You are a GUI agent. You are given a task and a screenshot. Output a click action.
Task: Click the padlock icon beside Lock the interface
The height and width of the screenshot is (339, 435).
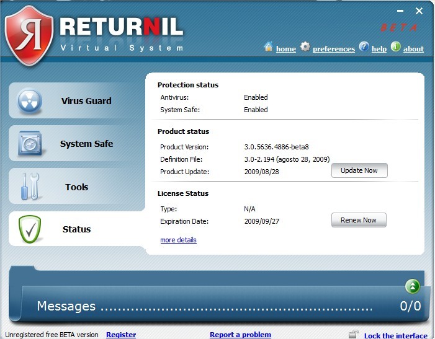pyautogui.click(x=354, y=334)
